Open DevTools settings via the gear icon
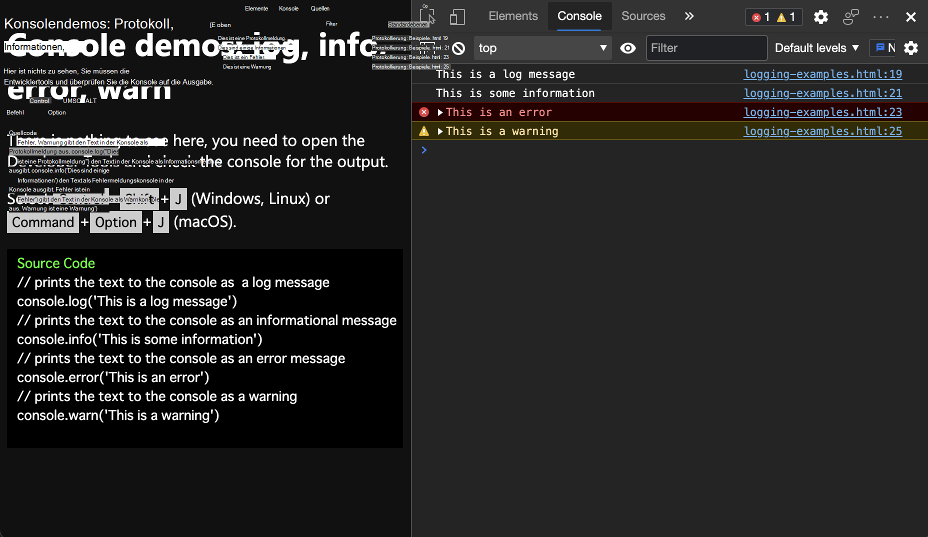 820,16
